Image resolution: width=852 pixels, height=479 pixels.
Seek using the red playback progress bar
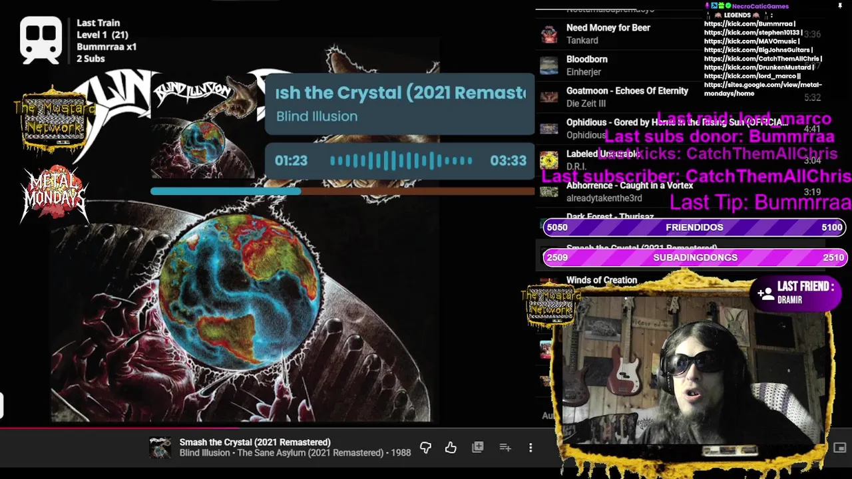pos(266,428)
